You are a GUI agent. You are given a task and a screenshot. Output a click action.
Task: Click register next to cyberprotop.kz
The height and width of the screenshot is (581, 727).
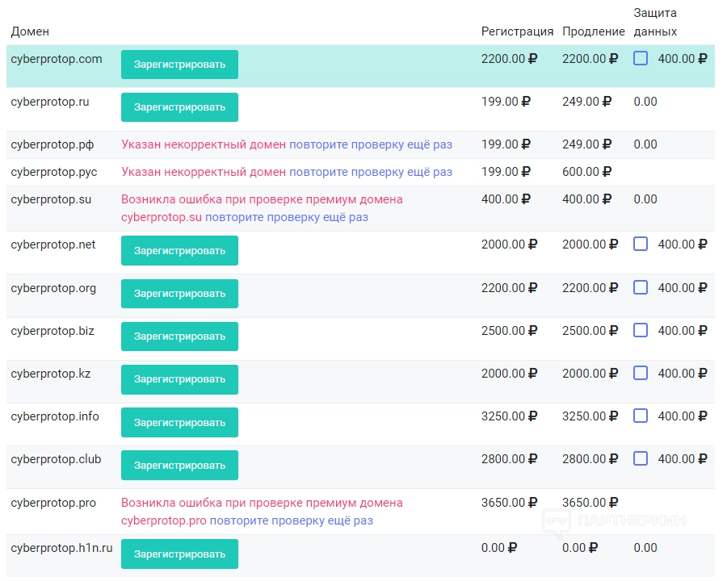click(x=179, y=379)
